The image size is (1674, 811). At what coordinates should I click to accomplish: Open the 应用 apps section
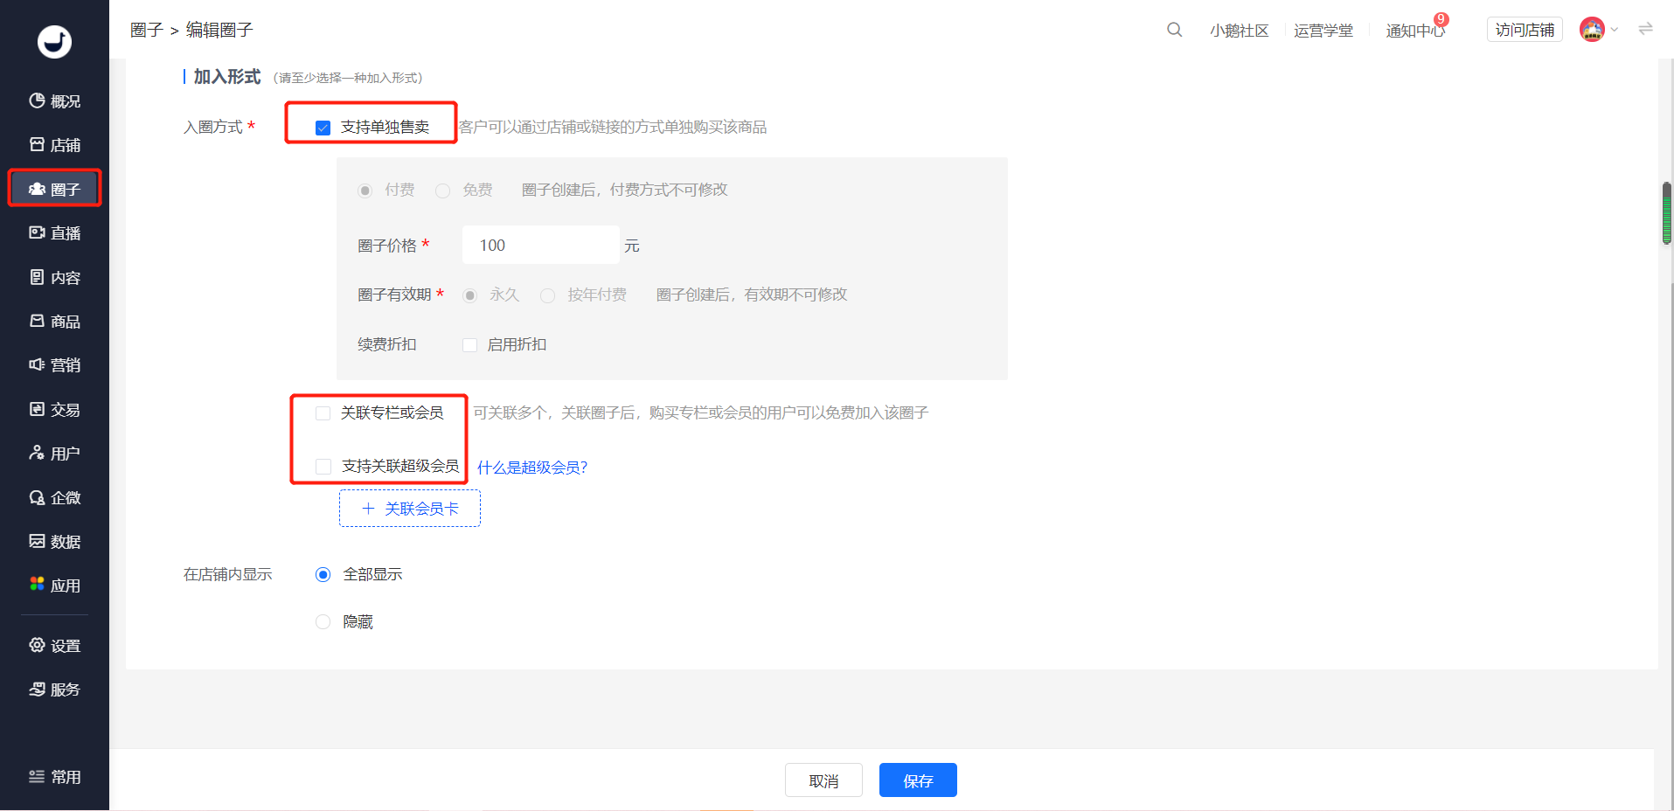tap(54, 586)
